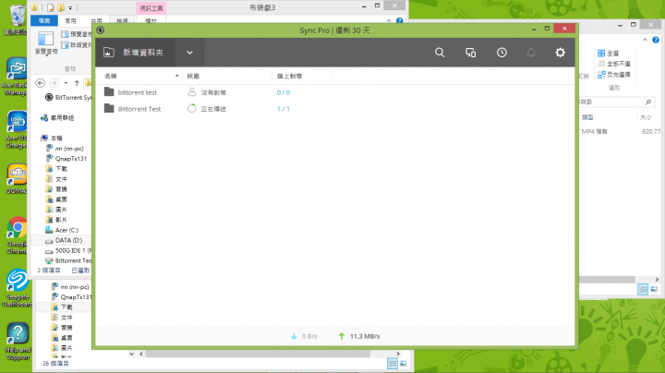Switch to the Home tab in Explorer ribbon

tap(70, 20)
